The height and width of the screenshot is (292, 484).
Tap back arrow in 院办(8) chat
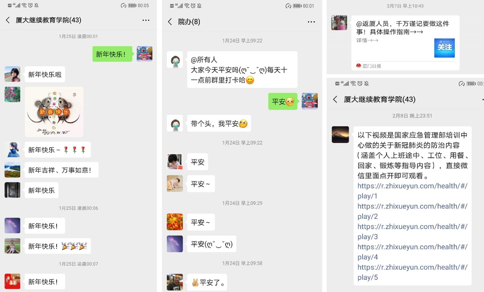point(170,22)
